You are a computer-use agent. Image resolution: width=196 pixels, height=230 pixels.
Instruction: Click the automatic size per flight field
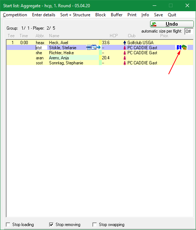click(189, 31)
